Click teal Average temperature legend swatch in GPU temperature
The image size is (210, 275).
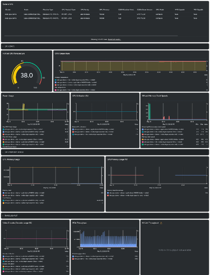point(56,80)
